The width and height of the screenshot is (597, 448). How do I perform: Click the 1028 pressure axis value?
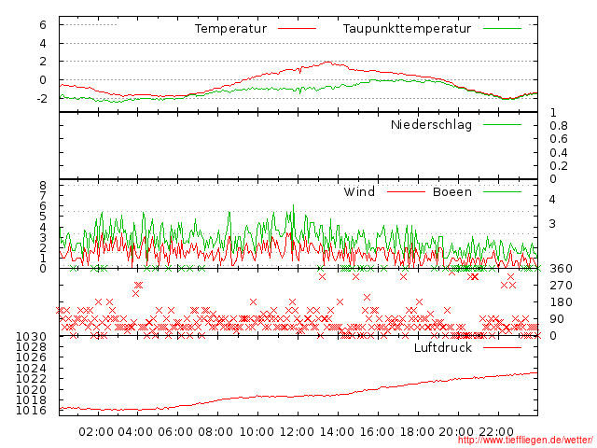click(x=31, y=347)
